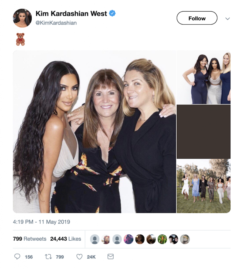Click the Follow button

click(197, 18)
